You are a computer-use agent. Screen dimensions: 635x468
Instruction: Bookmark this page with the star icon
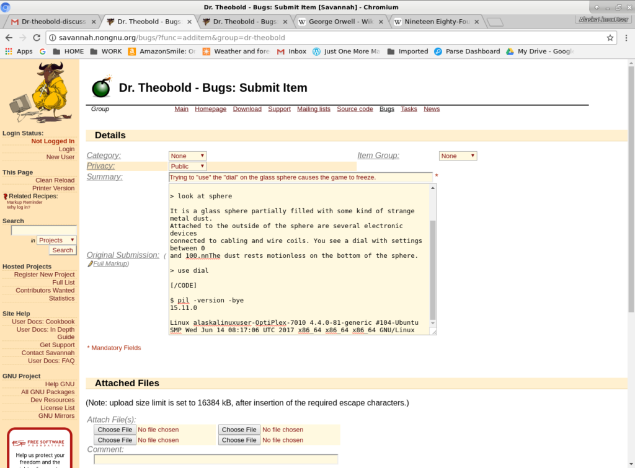610,37
